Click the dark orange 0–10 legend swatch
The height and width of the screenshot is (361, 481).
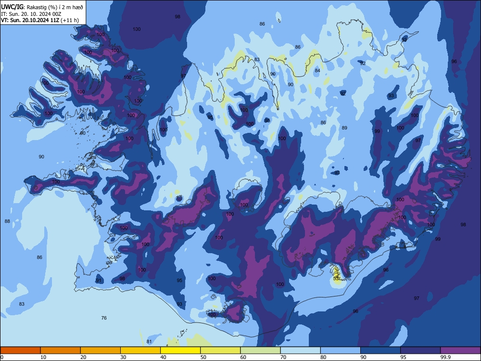click(20, 350)
